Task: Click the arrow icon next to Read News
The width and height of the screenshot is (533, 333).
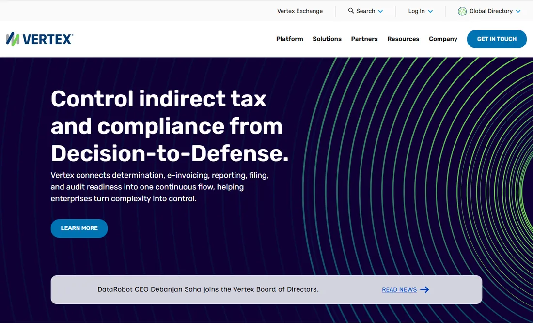Action: coord(424,289)
